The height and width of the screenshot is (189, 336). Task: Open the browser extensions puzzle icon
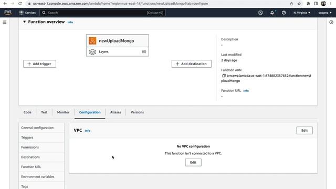308,4
